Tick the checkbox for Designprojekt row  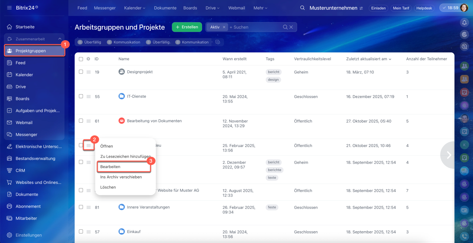click(81, 72)
